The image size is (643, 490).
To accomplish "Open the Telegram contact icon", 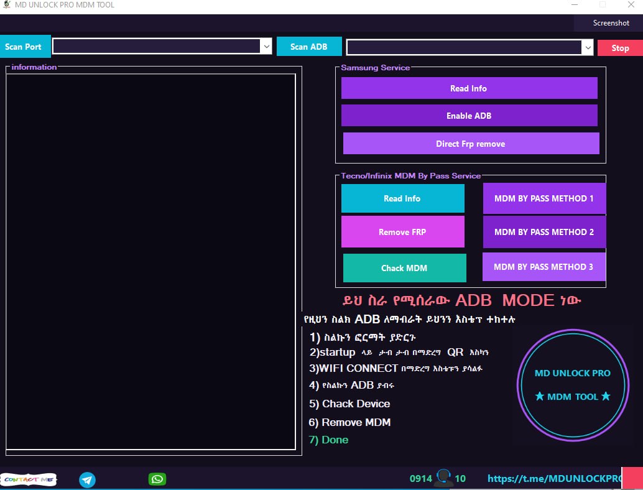I will pos(87,479).
